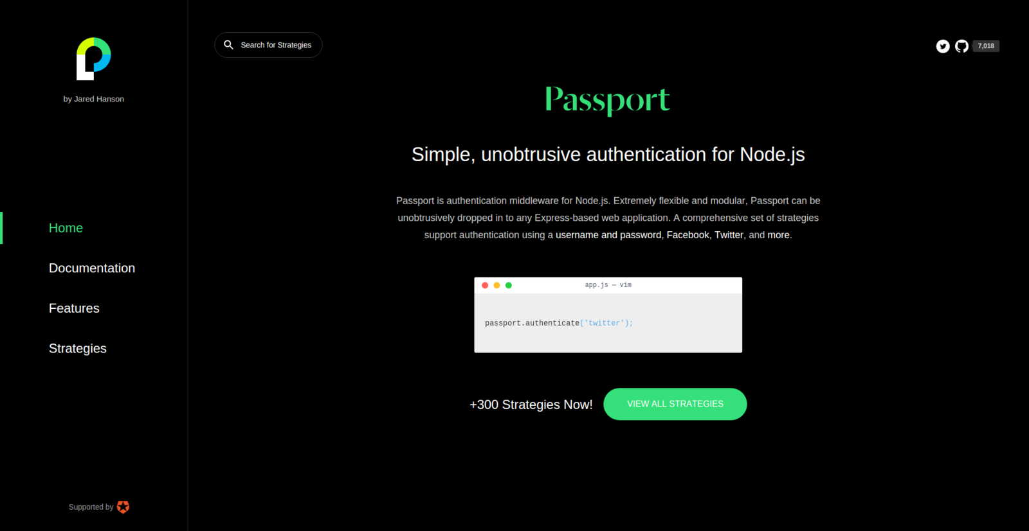Viewport: 1029px width, 531px height.
Task: Follow the 'username and password' link
Action: 608,235
